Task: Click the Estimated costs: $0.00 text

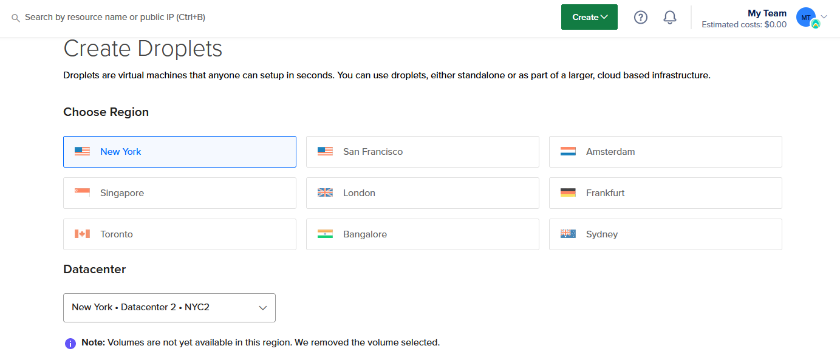Action: click(744, 25)
